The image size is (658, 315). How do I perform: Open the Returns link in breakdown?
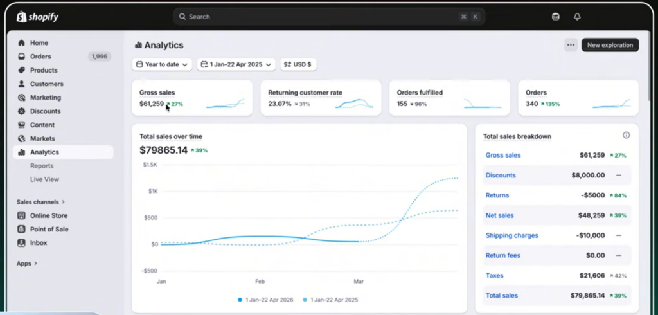click(x=497, y=195)
